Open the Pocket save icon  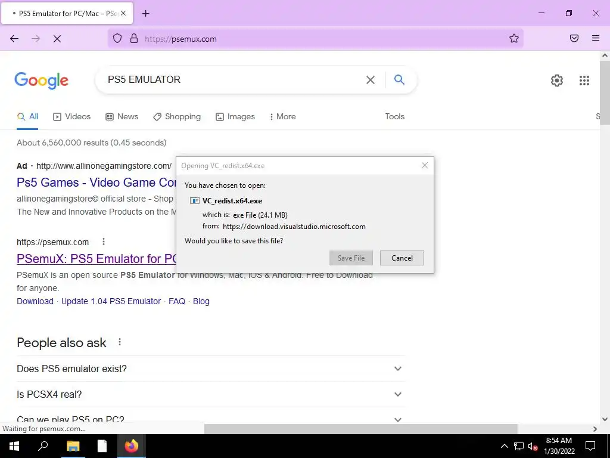[574, 38]
